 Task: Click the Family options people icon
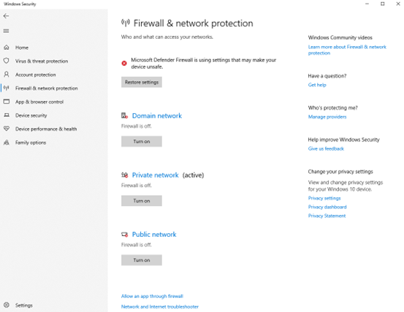(7, 142)
